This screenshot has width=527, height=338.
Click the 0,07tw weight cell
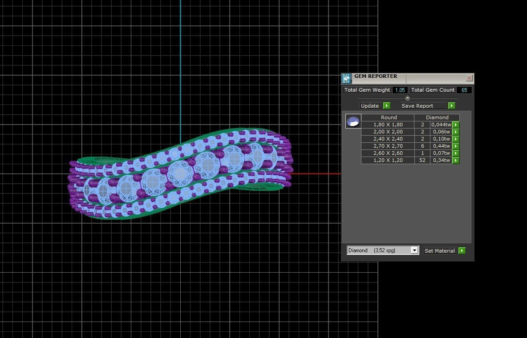(441, 153)
